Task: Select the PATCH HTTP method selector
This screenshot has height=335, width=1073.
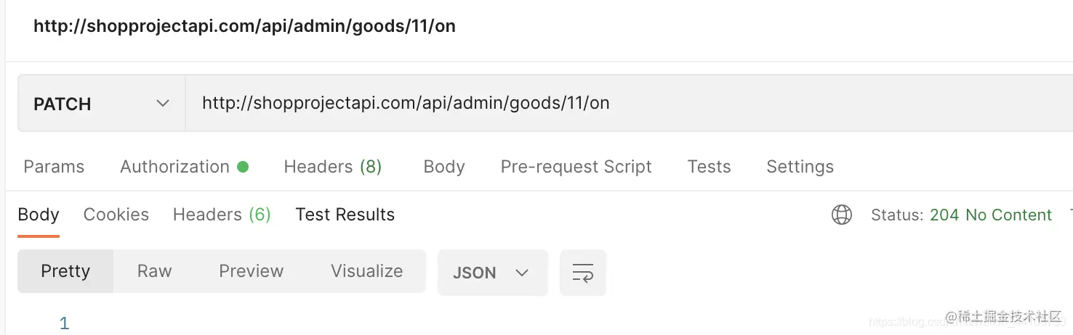Action: [102, 104]
